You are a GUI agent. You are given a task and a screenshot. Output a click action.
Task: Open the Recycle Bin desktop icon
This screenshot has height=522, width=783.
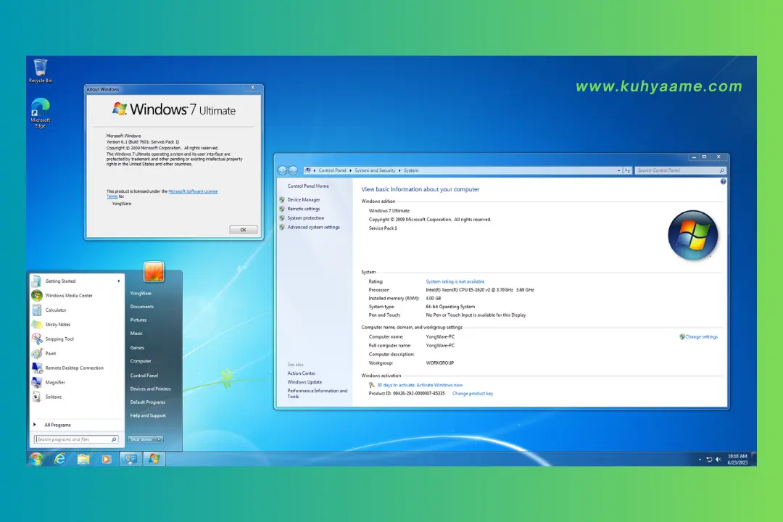pos(40,70)
